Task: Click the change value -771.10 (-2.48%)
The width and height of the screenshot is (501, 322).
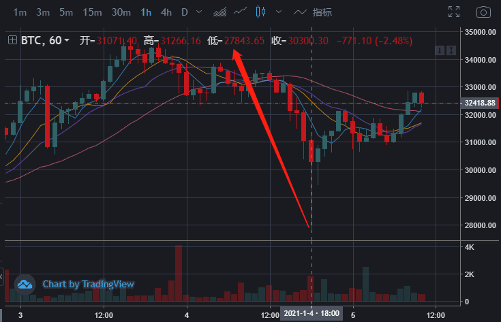Action: pyautogui.click(x=374, y=41)
